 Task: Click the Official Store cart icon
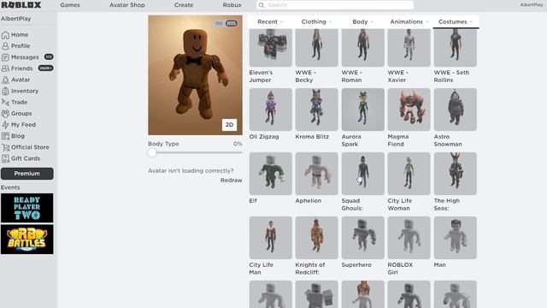click(5, 147)
